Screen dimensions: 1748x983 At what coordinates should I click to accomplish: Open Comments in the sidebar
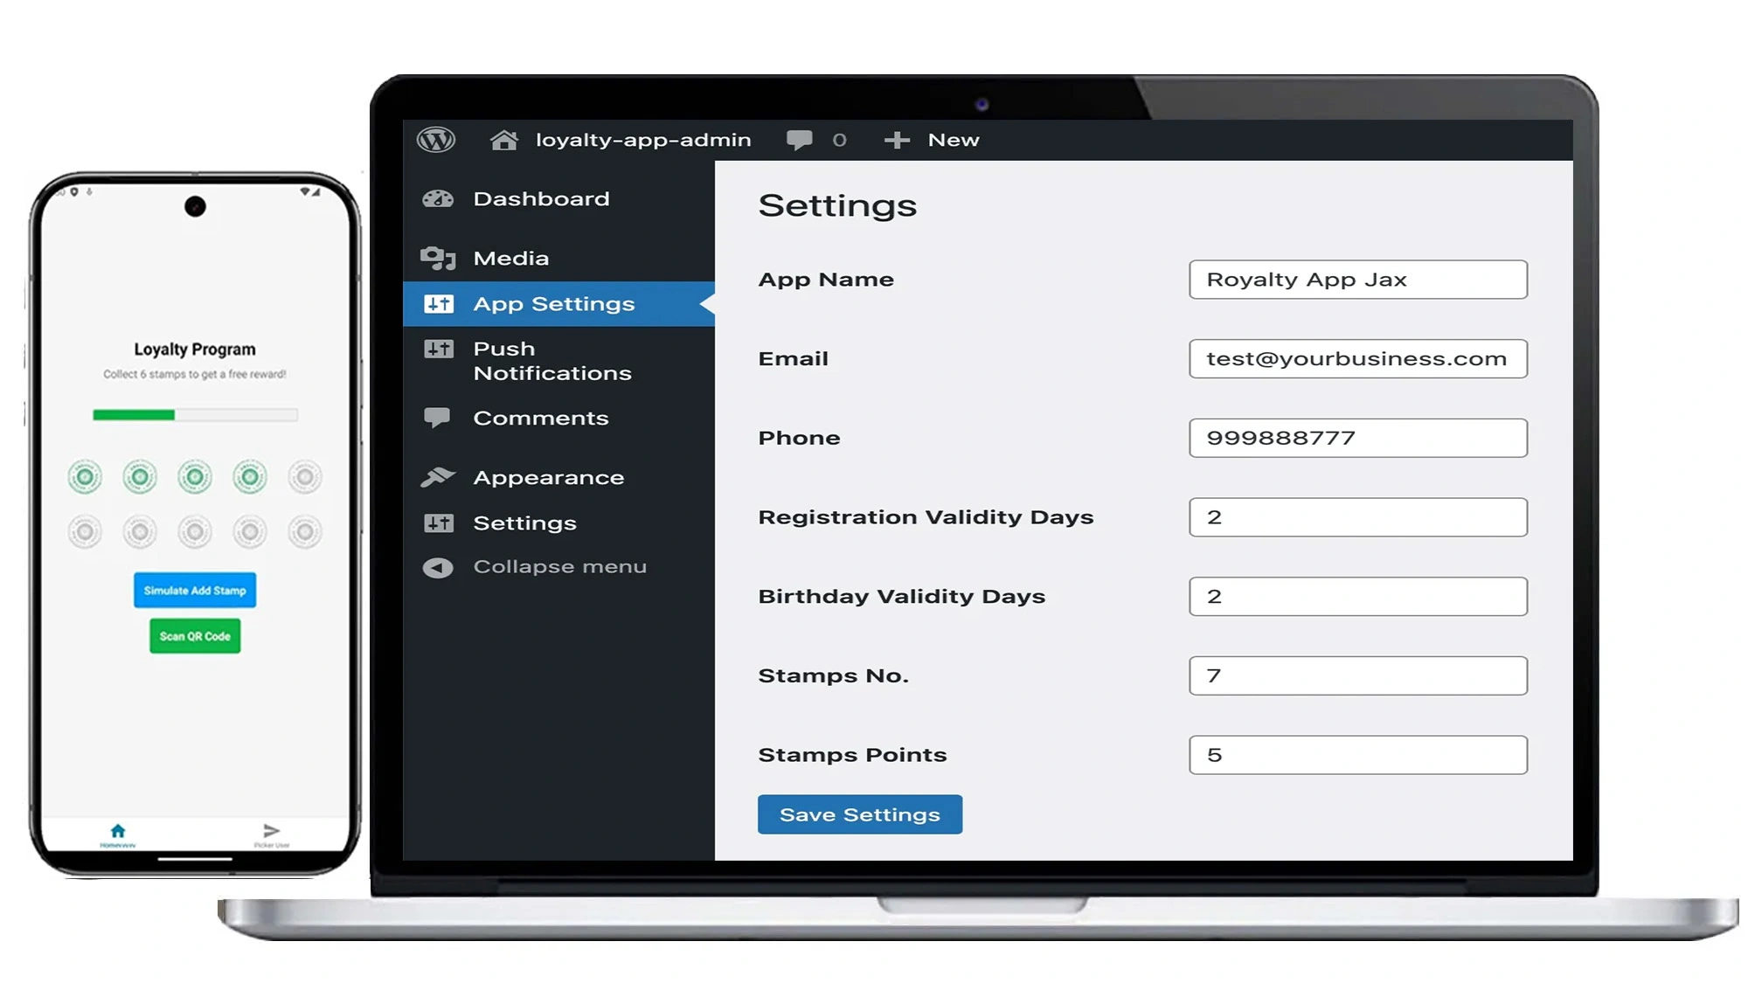pyautogui.click(x=541, y=419)
